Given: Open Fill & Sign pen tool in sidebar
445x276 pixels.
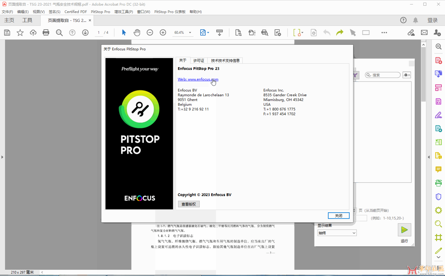Looking at the screenshot, I should [x=438, y=115].
